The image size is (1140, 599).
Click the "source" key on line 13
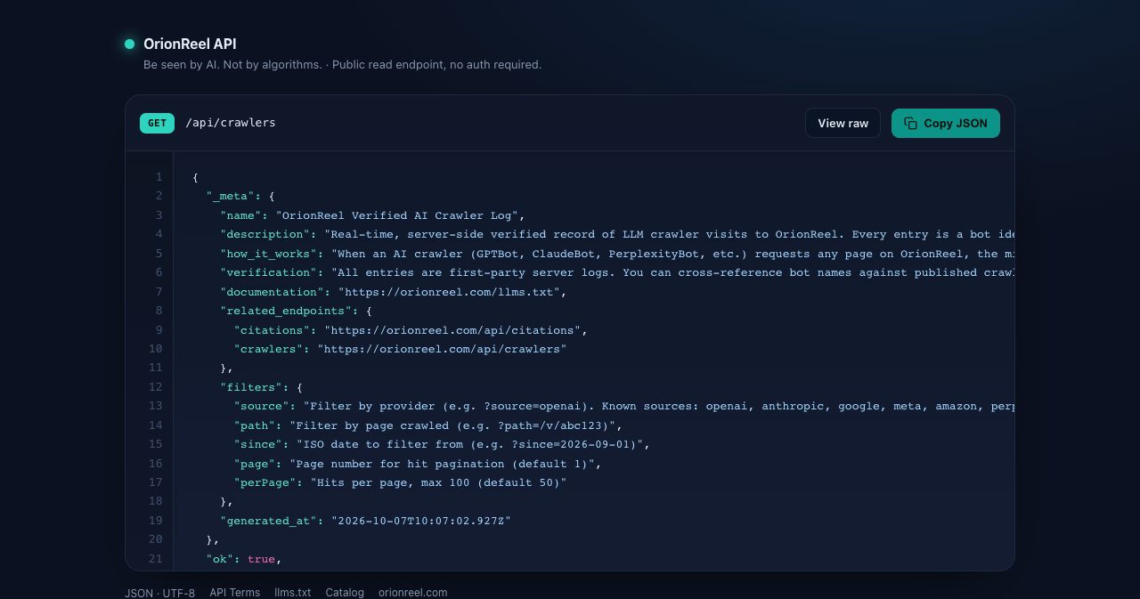tap(262, 406)
